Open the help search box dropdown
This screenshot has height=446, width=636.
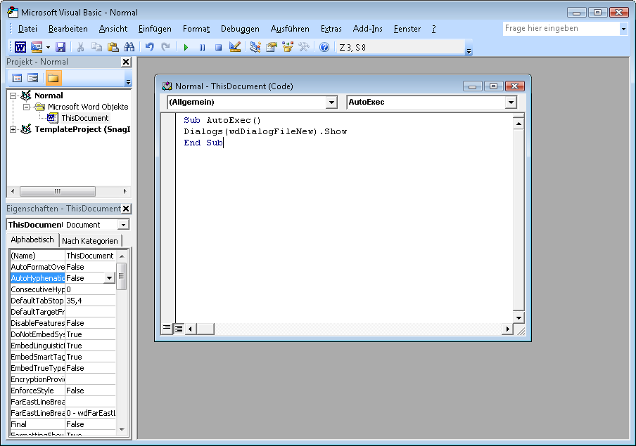click(623, 29)
